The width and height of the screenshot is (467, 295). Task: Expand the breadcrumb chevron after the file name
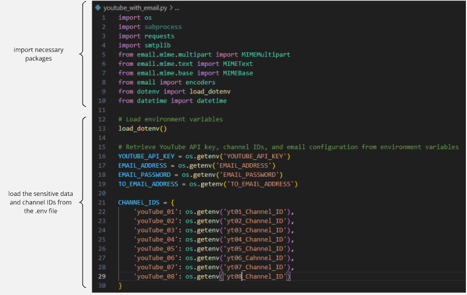click(171, 8)
